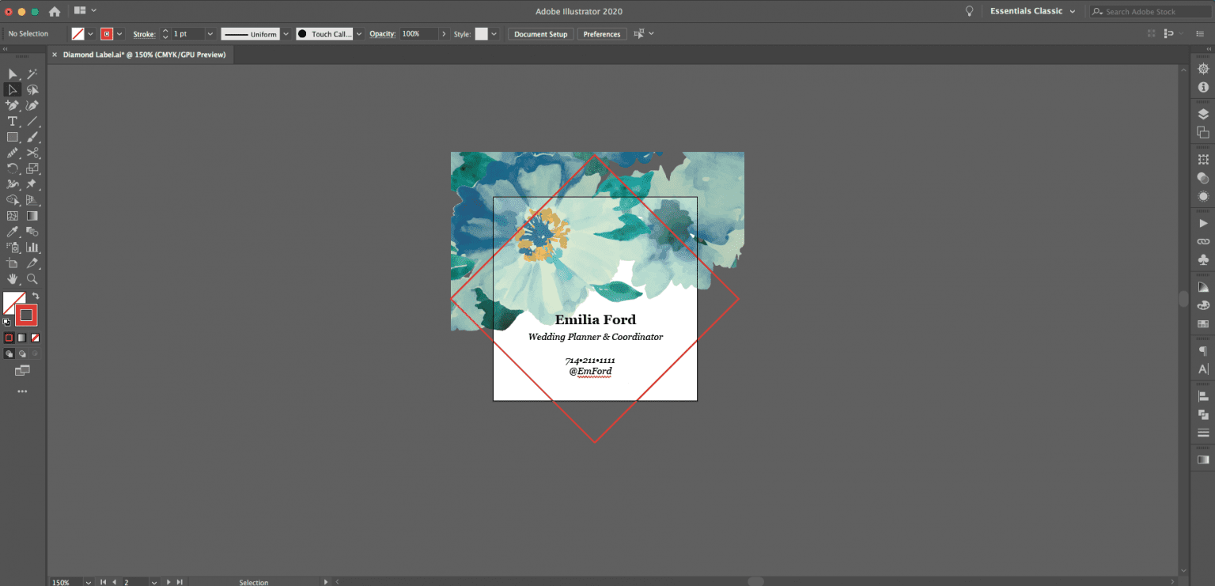Select the Direct Selection tool

(13, 89)
